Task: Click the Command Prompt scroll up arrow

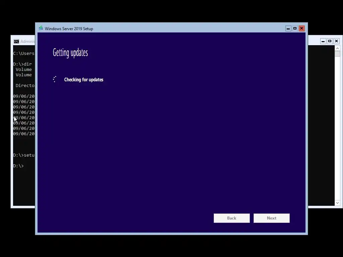Action: click(337, 48)
